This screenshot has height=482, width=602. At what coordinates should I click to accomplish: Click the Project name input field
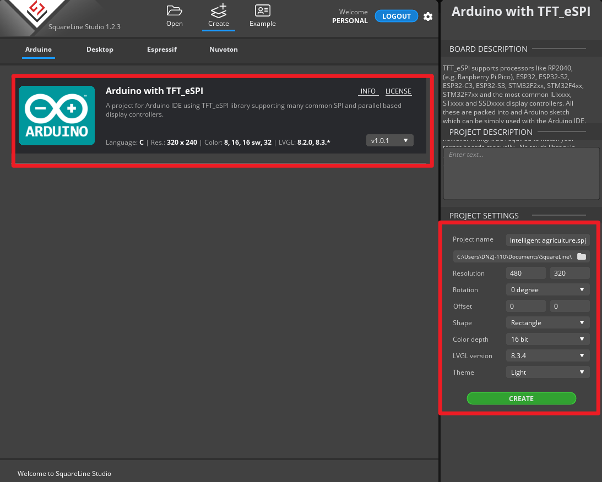click(548, 240)
